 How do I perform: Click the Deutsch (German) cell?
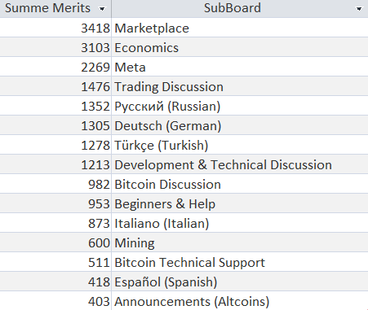[240, 125]
